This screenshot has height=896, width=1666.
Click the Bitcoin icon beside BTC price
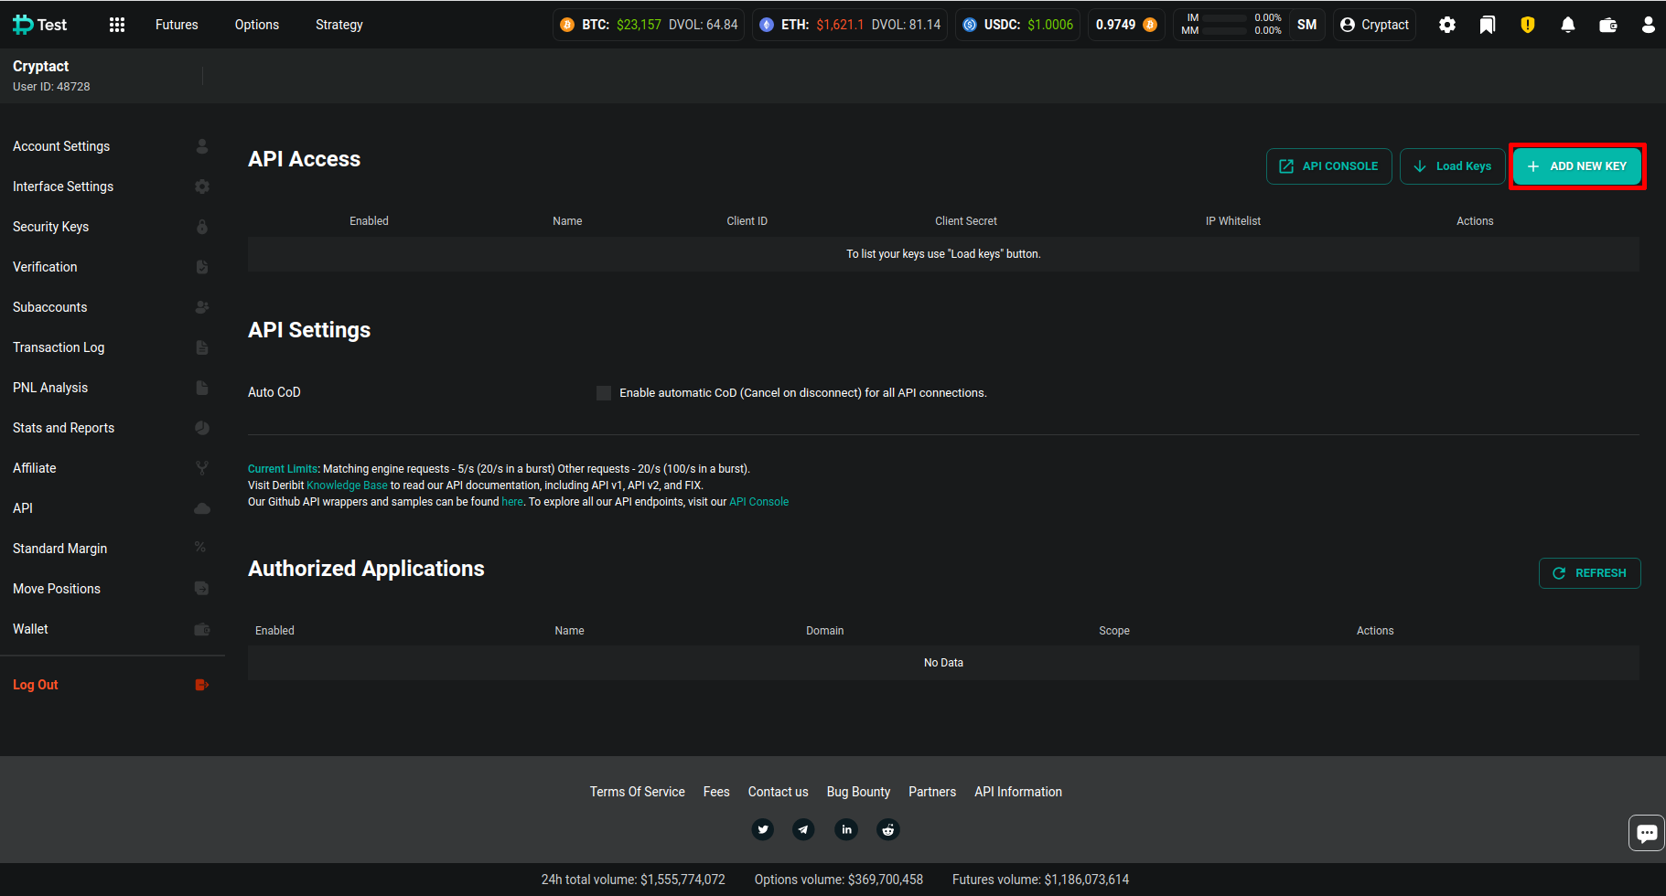[x=567, y=25]
